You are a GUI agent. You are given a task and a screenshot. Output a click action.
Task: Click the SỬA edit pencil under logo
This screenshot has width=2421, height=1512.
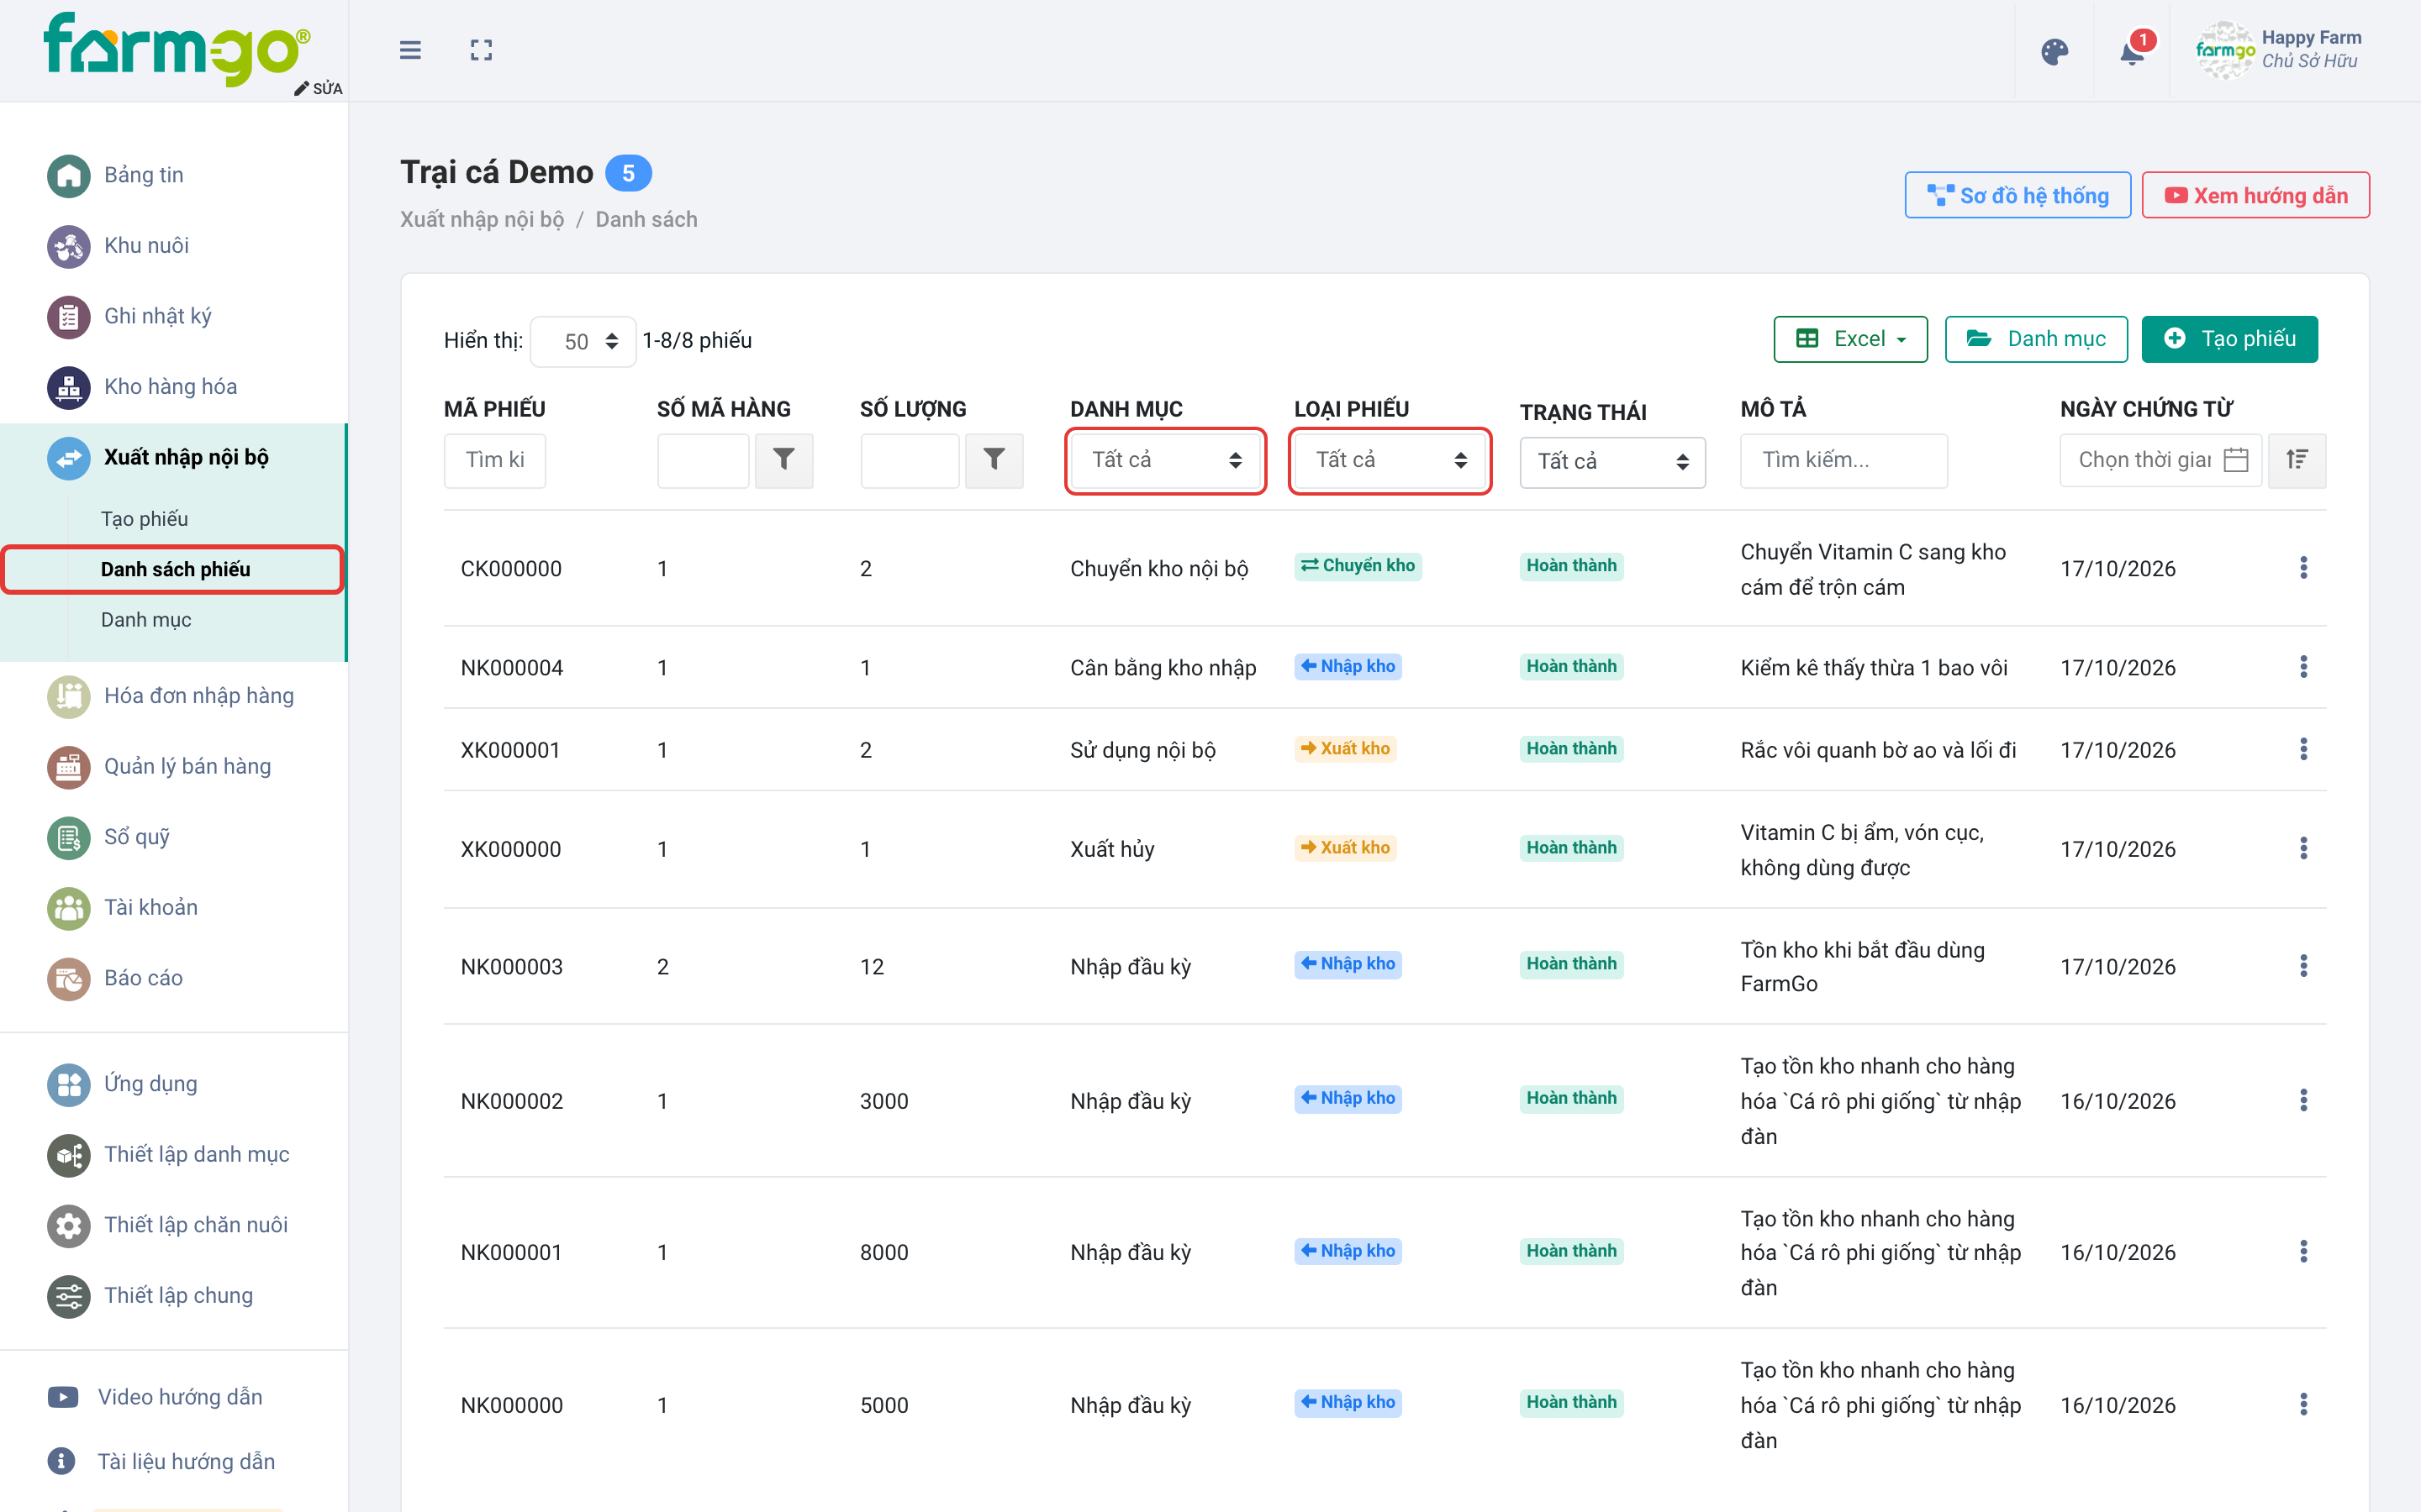pyautogui.click(x=318, y=88)
